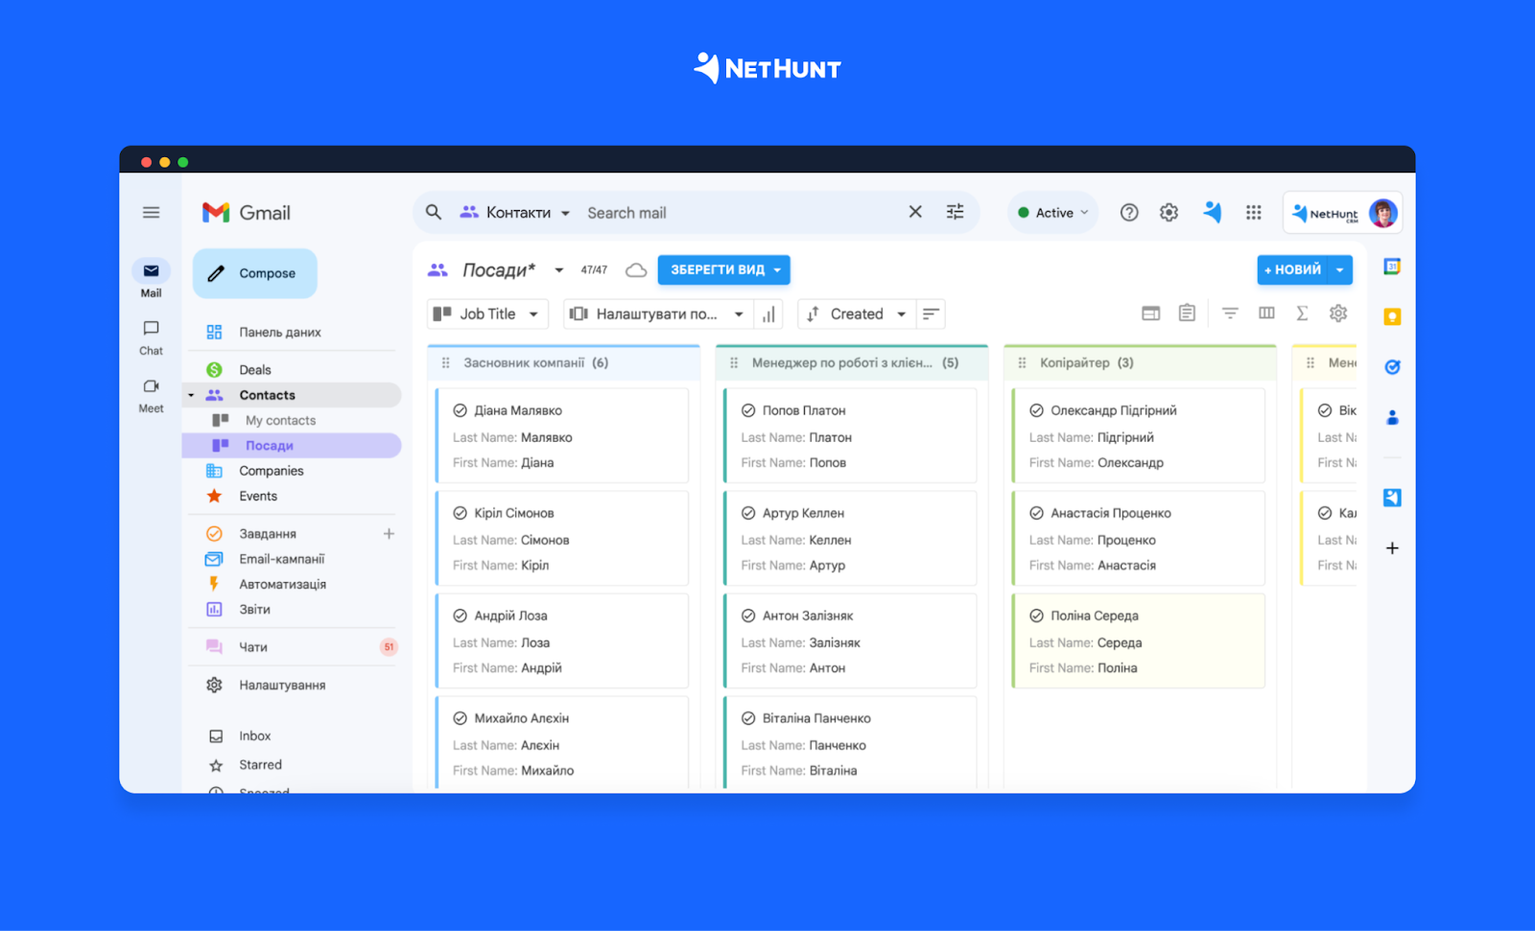
Task: Open the card layout view icon
Action: [x=1150, y=314]
